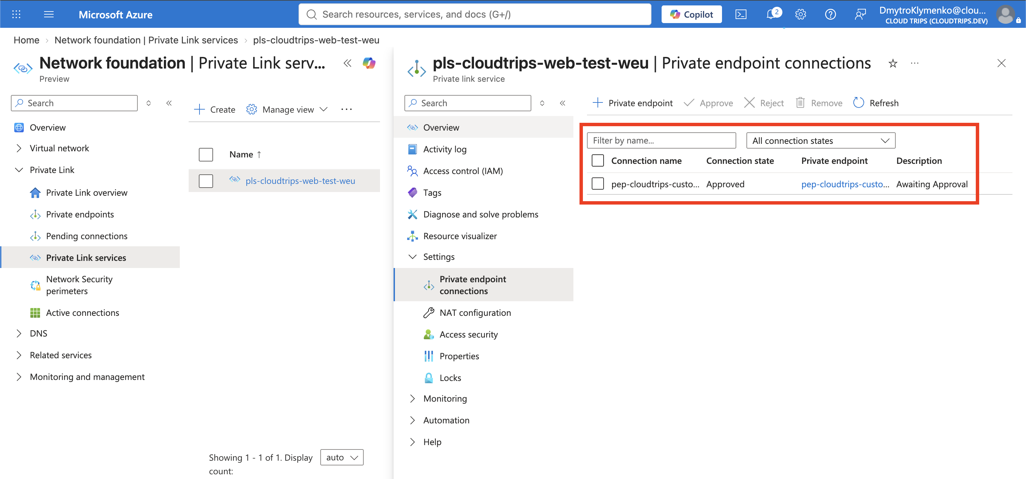Open Locks in resource menu

(450, 378)
